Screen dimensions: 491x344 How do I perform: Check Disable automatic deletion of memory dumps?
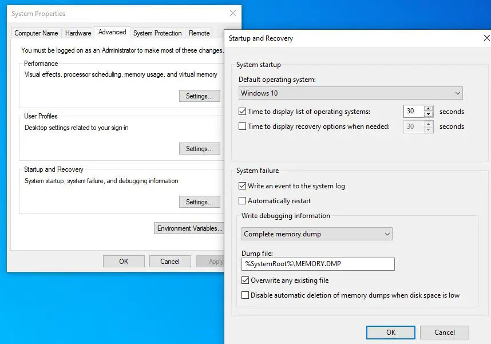click(x=245, y=295)
